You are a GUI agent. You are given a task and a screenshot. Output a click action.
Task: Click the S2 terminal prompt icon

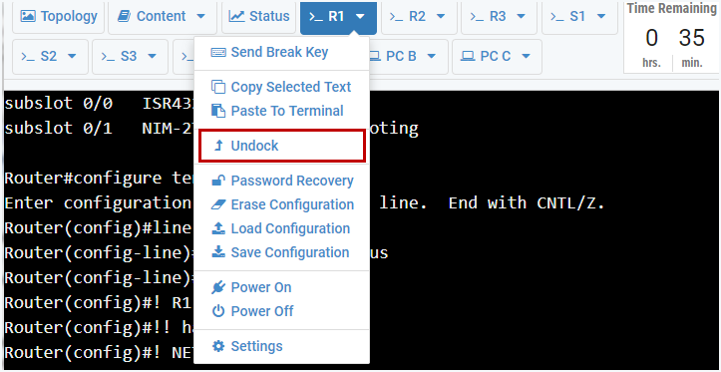tap(28, 57)
